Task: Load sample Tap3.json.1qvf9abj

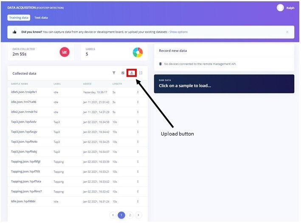Action: (x=24, y=152)
